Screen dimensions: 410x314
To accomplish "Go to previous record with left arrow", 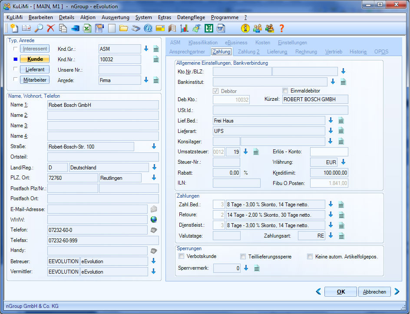I will pos(318,291).
